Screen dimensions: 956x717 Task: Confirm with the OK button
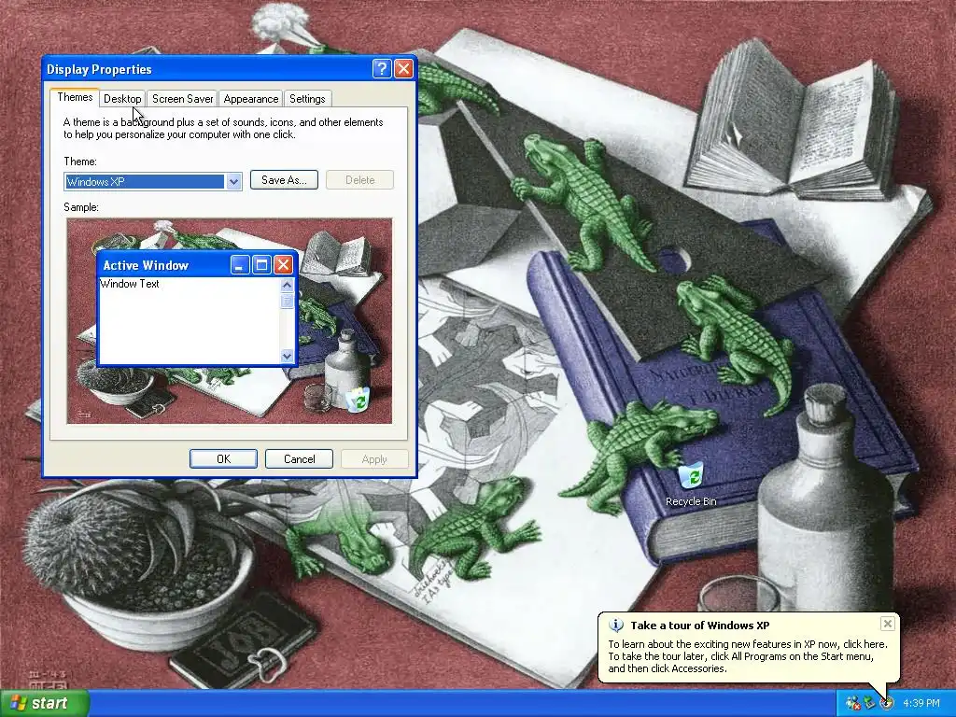[x=223, y=459]
